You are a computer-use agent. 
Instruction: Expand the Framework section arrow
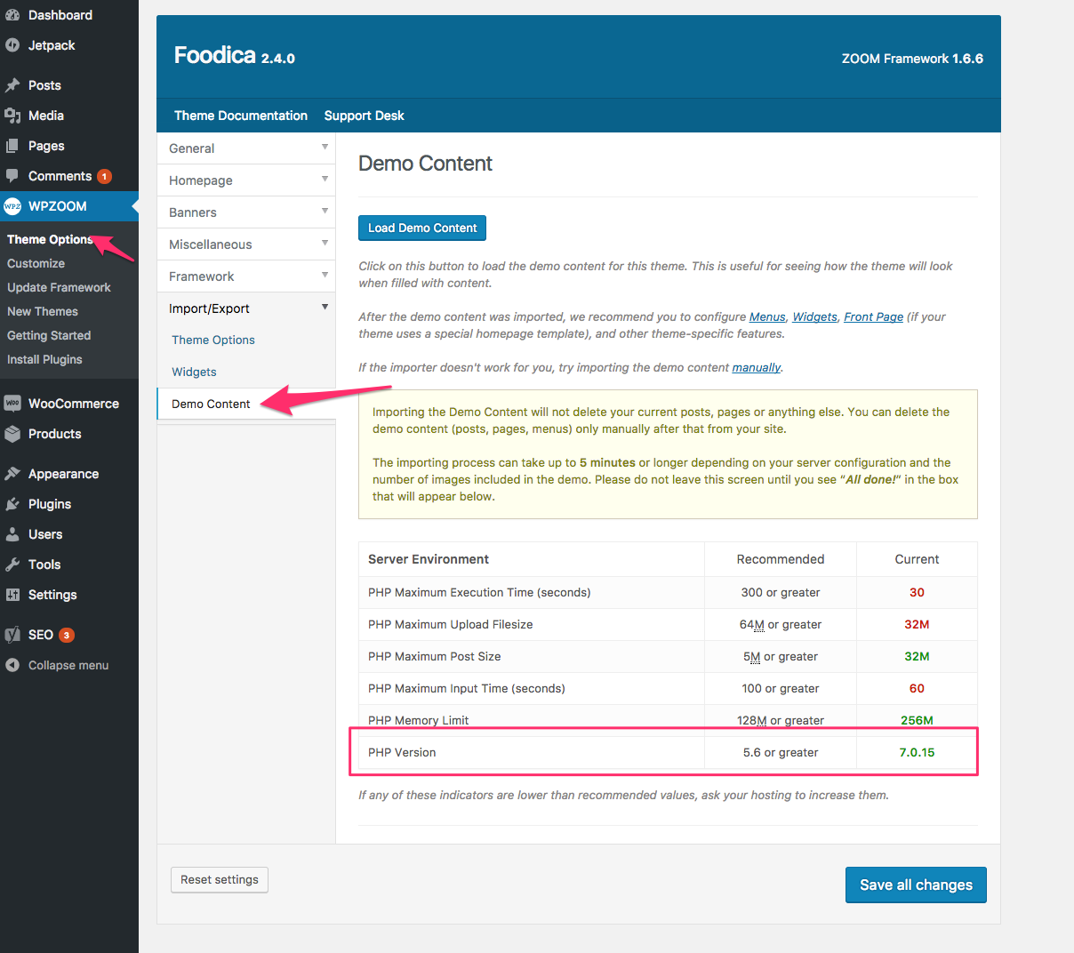pyautogui.click(x=325, y=275)
